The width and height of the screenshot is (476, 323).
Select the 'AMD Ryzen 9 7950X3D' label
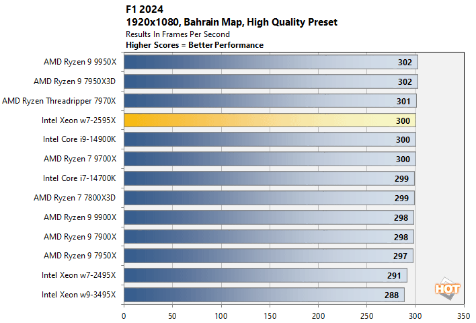pyautogui.click(x=75, y=81)
